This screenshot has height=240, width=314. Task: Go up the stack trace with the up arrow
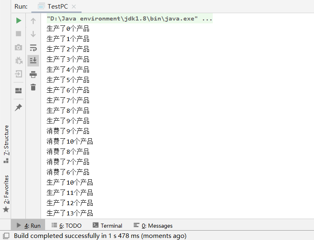tap(33, 21)
